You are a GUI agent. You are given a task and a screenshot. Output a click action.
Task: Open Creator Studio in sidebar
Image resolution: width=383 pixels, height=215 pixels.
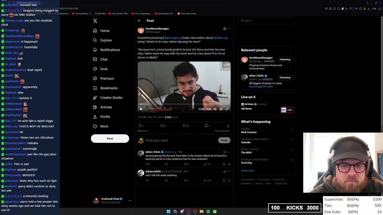pyautogui.click(x=107, y=98)
